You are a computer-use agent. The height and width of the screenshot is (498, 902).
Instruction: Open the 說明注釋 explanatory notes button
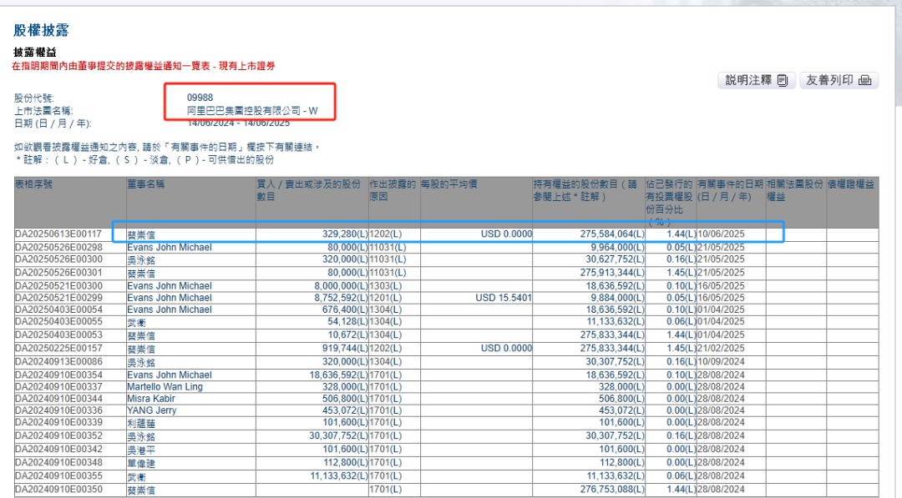[x=757, y=80]
